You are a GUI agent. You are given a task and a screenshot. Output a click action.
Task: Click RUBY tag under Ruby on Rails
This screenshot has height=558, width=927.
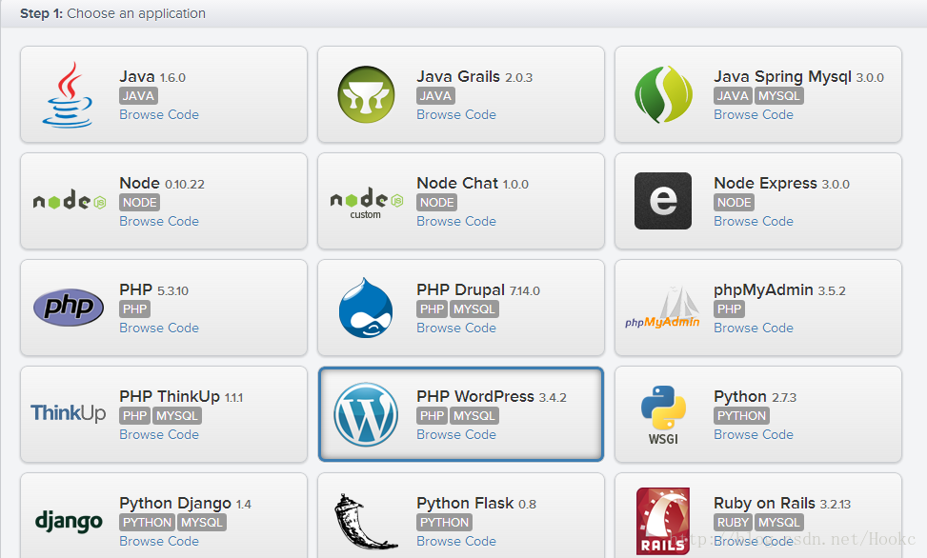pos(733,522)
